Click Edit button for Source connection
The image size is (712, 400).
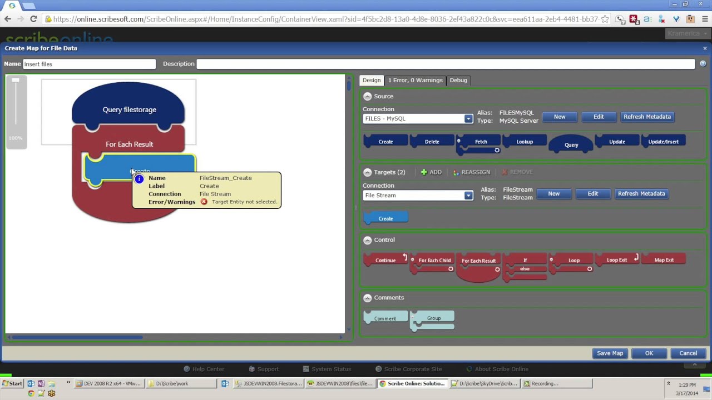point(599,117)
